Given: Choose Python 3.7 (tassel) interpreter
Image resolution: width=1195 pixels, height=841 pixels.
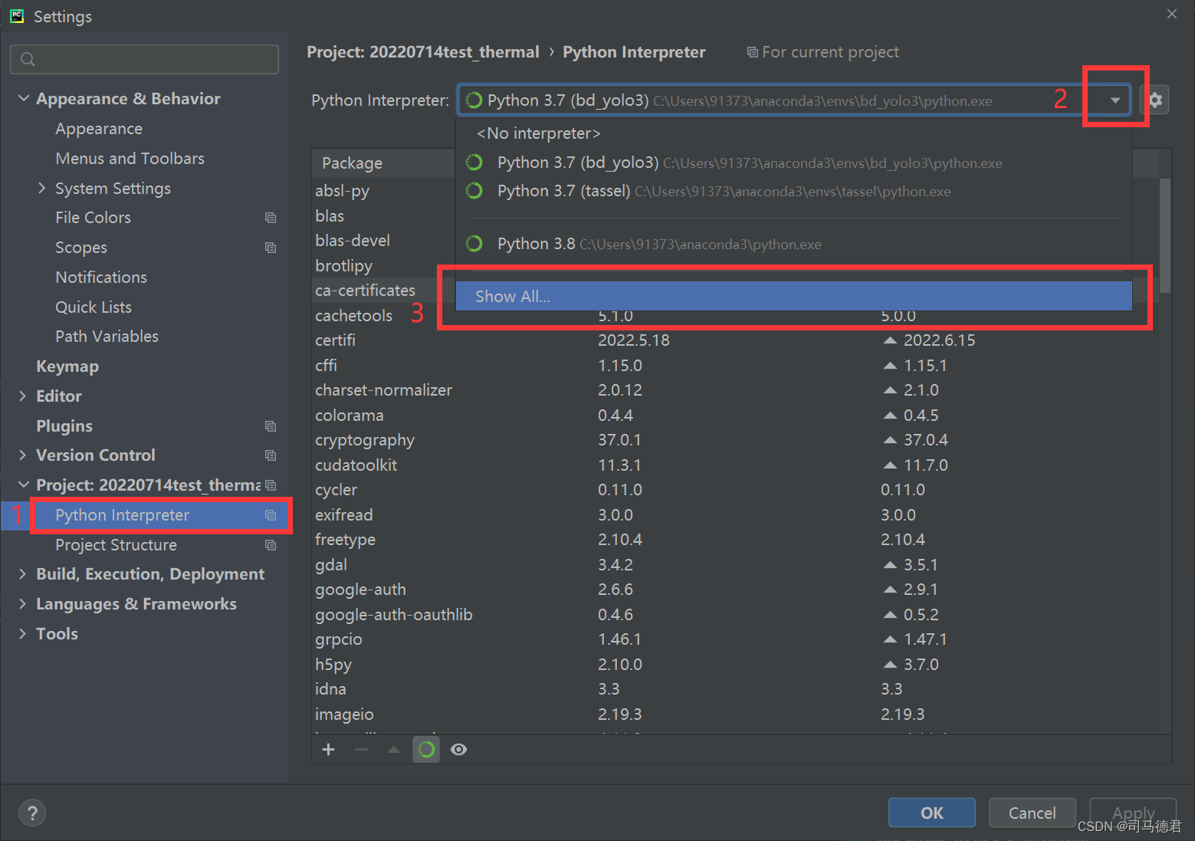Looking at the screenshot, I should pyautogui.click(x=794, y=191).
